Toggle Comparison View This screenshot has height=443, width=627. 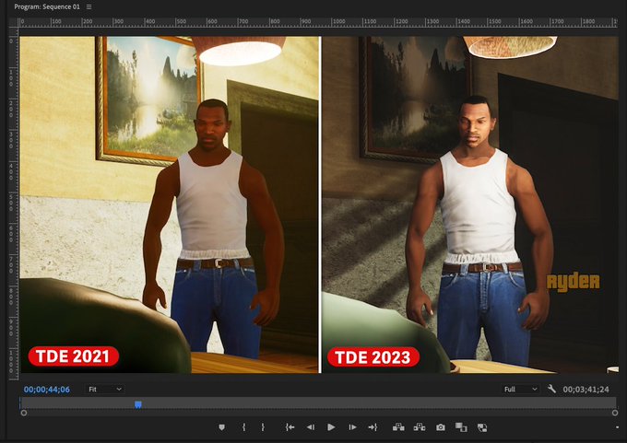[461, 427]
